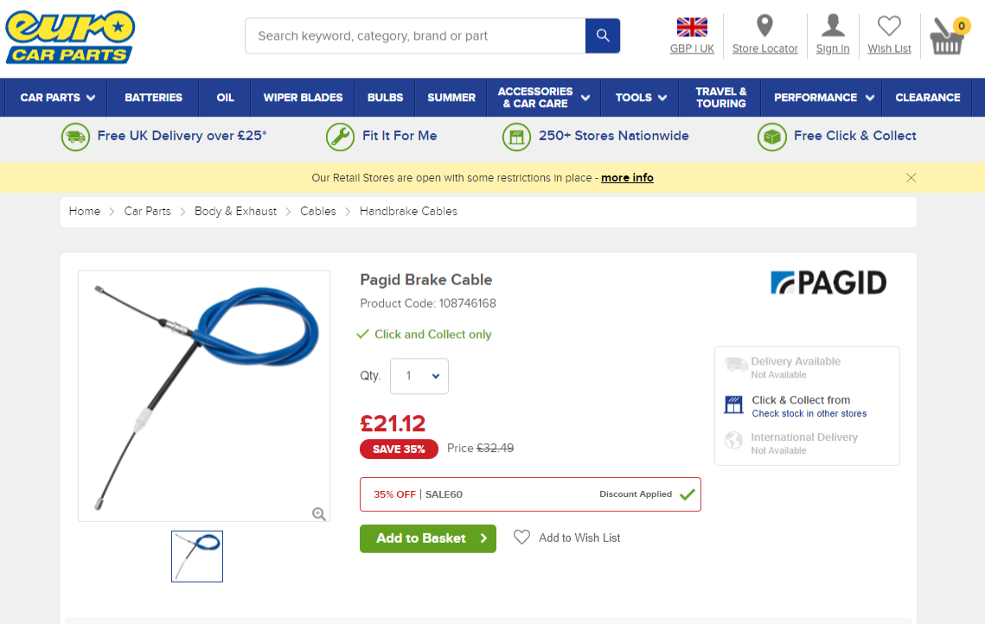
Task: Click the Sign In person icon
Action: coord(832,26)
